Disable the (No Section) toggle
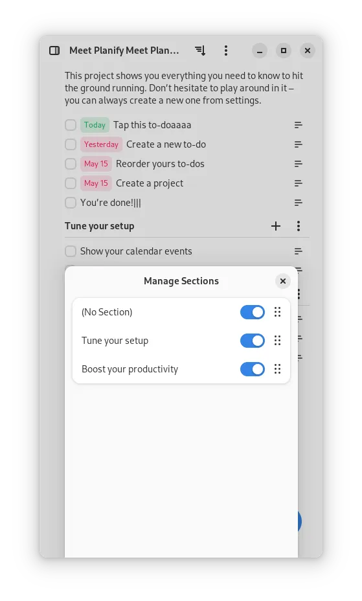This screenshot has height=601, width=362. point(253,312)
